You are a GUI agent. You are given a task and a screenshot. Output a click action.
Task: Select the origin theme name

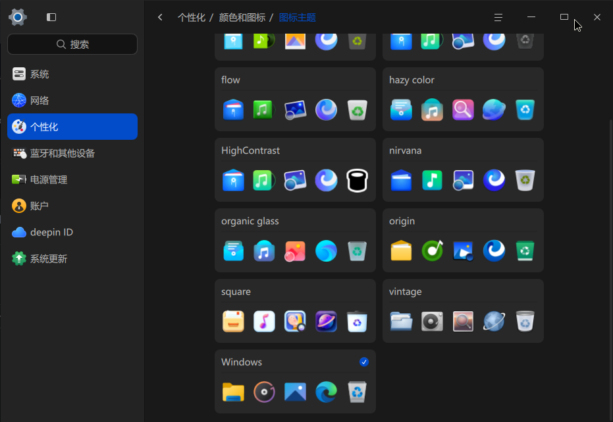[x=402, y=221]
